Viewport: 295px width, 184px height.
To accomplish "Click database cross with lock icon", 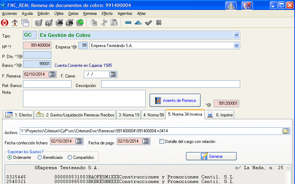I will [x=69, y=23].
